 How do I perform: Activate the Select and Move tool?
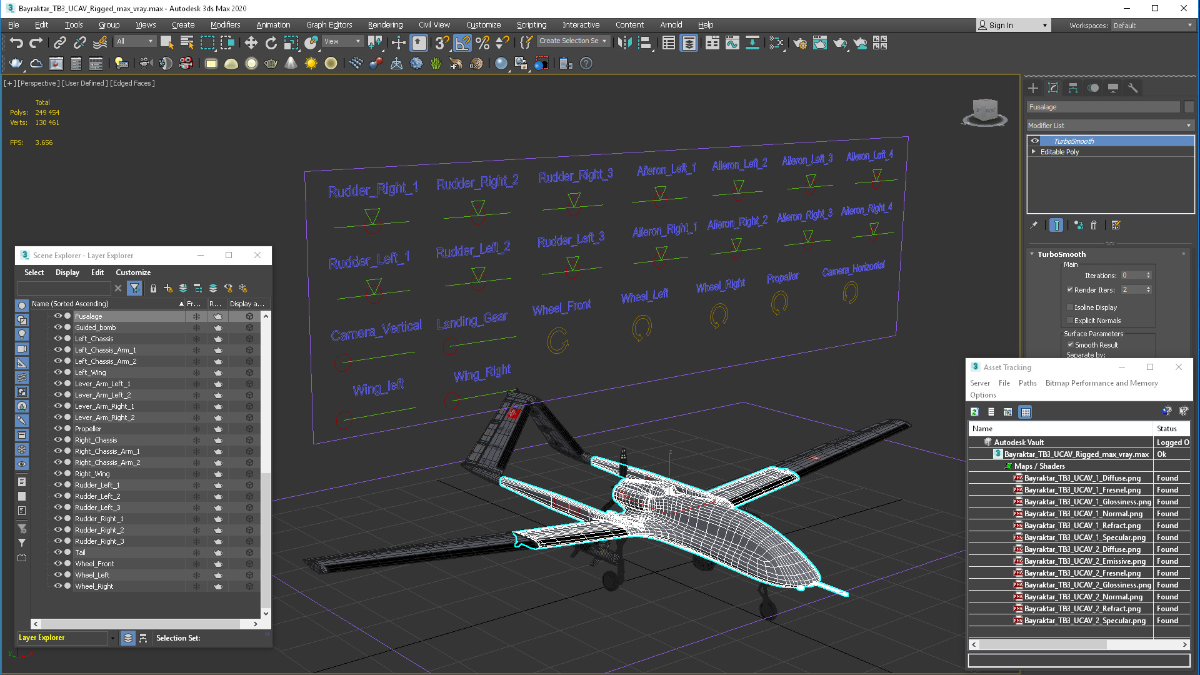point(251,42)
